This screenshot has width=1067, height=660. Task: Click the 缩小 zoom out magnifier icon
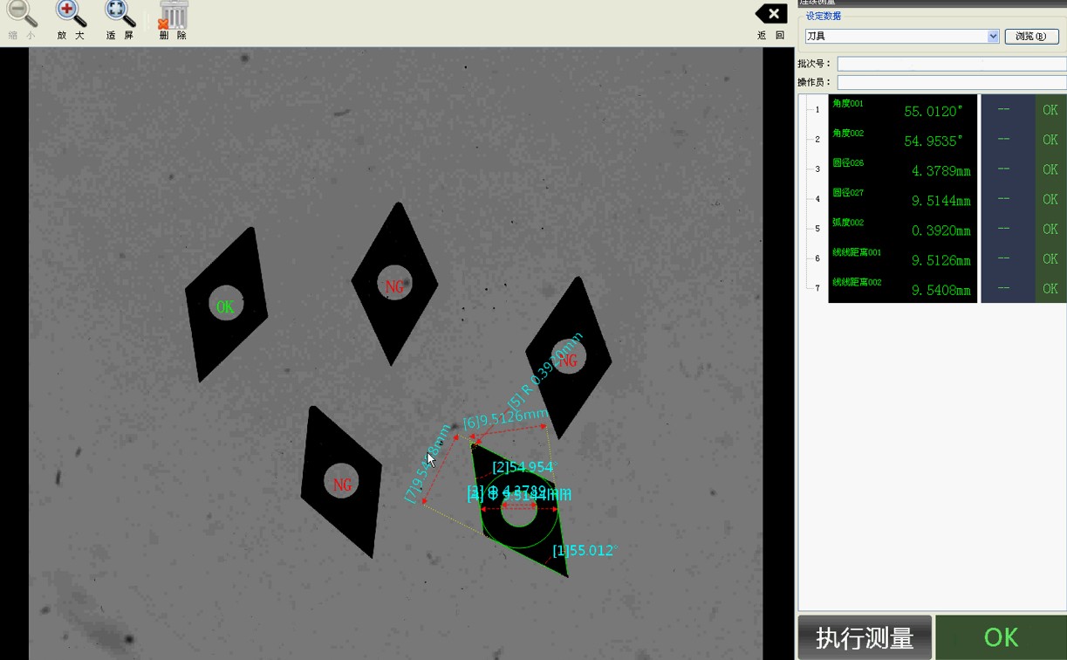click(x=22, y=13)
